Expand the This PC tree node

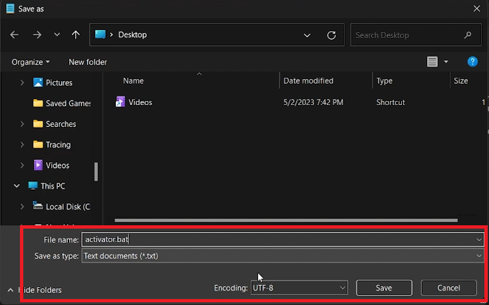coord(17,186)
